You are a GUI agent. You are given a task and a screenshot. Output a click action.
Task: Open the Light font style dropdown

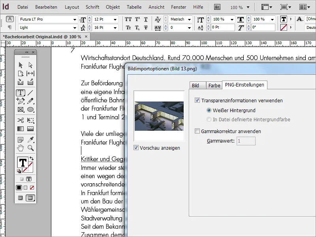tap(75, 28)
